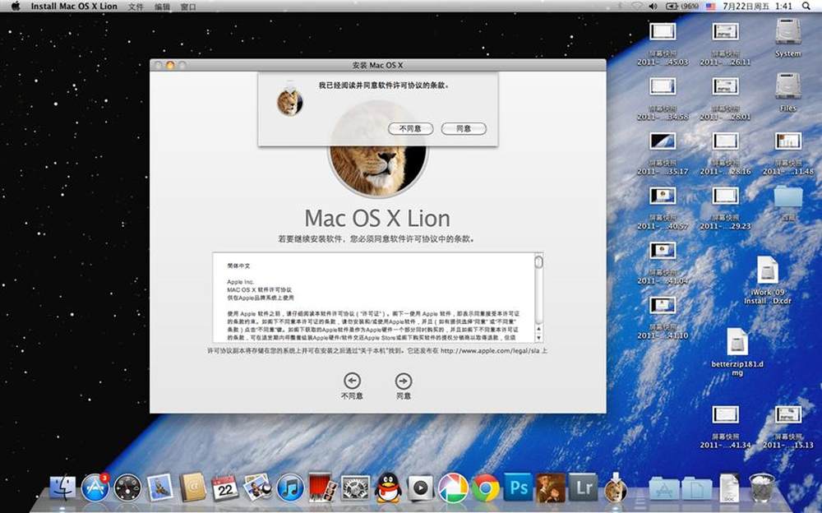The height and width of the screenshot is (513, 822).
Task: Click the 简体中文 heading in the license text
Action: point(238,266)
